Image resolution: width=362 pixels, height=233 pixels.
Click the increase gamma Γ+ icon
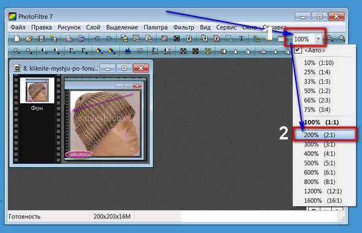(84, 51)
